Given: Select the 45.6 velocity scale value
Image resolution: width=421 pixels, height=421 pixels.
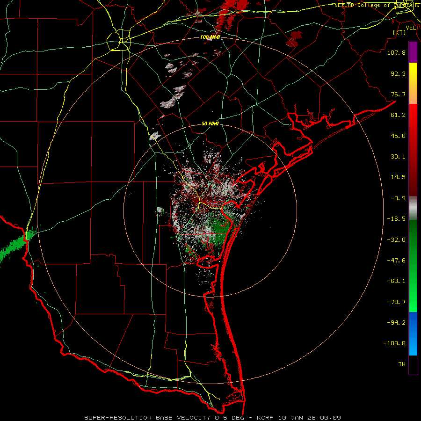Looking at the screenshot, I should tap(398, 136).
